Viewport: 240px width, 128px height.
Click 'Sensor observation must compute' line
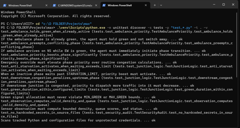(79, 109)
